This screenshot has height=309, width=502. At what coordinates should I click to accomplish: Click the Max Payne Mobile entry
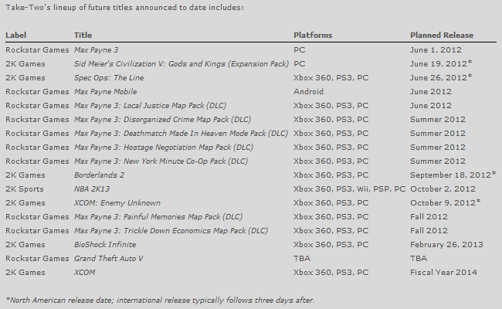click(x=106, y=92)
